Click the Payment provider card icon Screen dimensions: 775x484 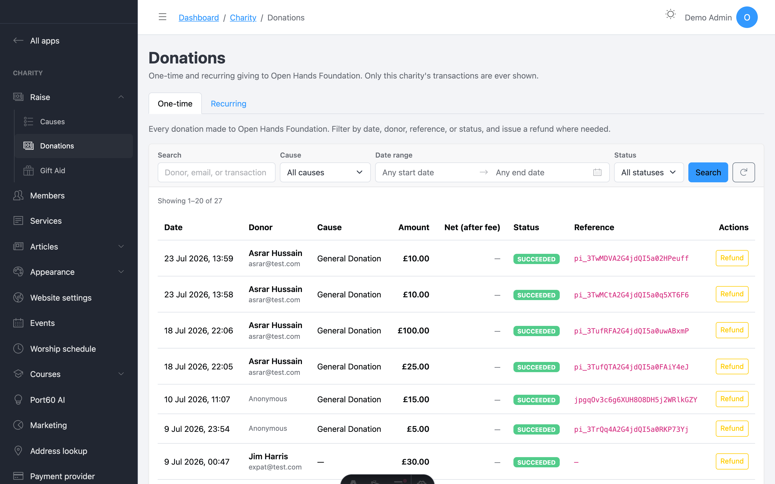point(18,476)
